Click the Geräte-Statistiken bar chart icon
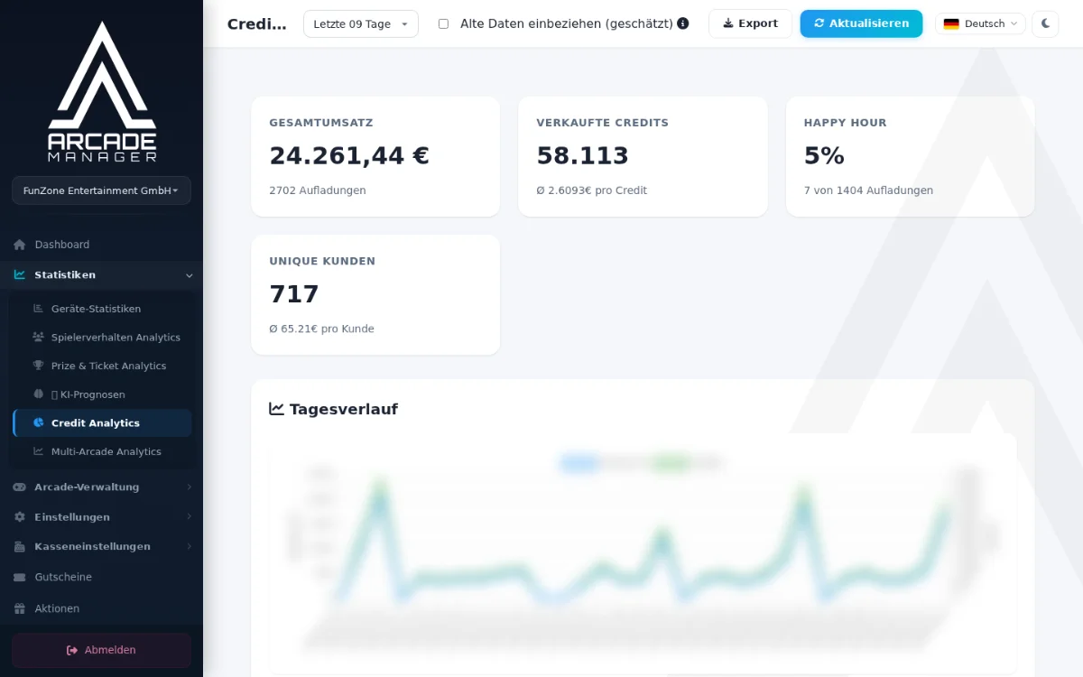This screenshot has width=1083, height=677. [x=38, y=309]
